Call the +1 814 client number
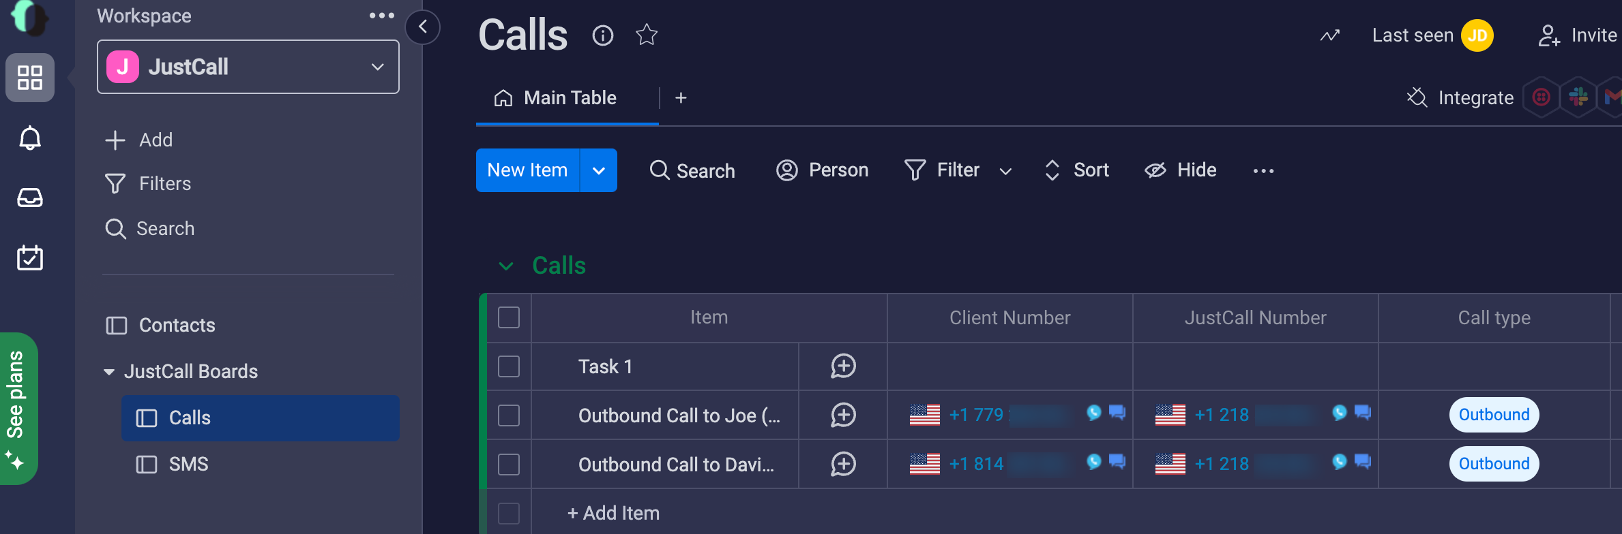Image resolution: width=1622 pixels, height=534 pixels. coord(1094,462)
